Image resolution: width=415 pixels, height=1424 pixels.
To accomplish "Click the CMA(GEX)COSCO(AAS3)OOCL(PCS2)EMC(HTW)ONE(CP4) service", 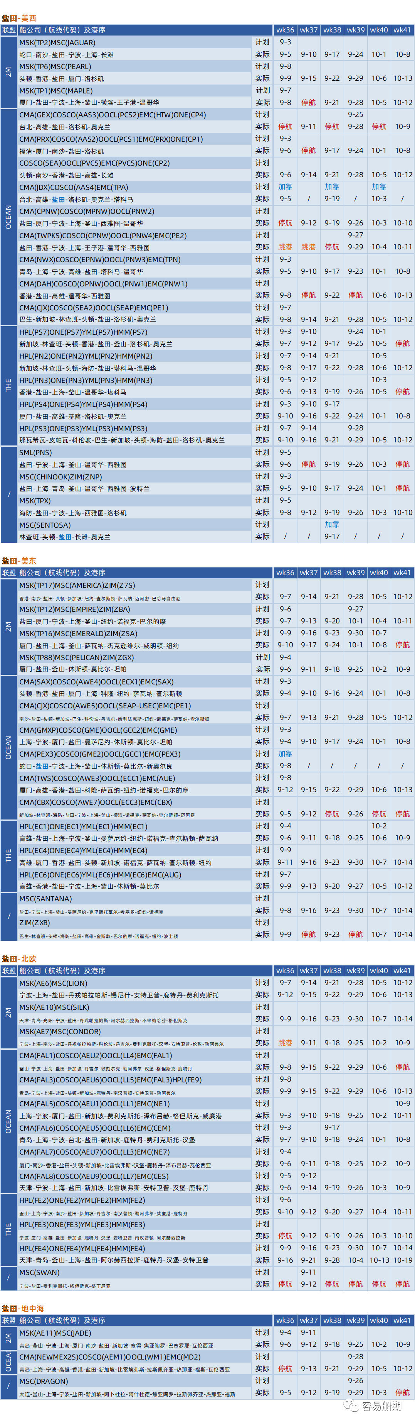I will (113, 115).
